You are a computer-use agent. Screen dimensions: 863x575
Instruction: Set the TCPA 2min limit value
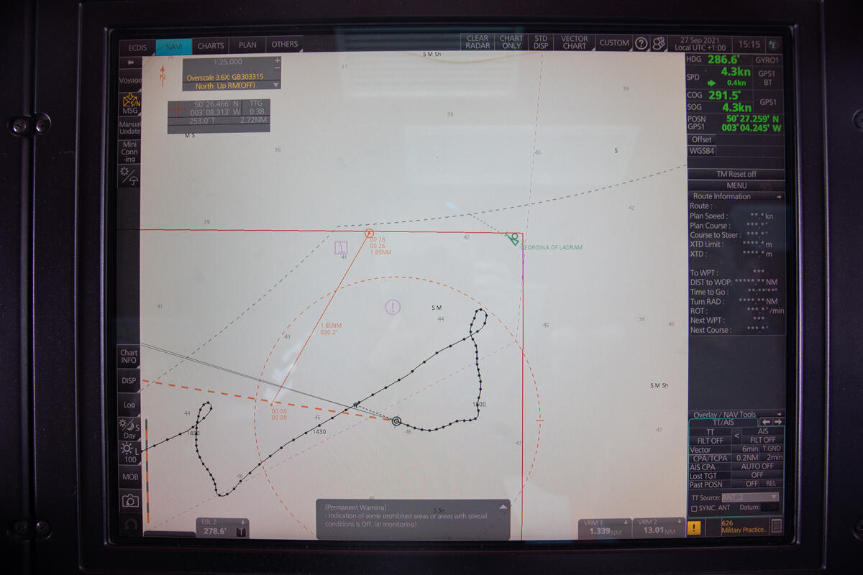pyautogui.click(x=772, y=458)
